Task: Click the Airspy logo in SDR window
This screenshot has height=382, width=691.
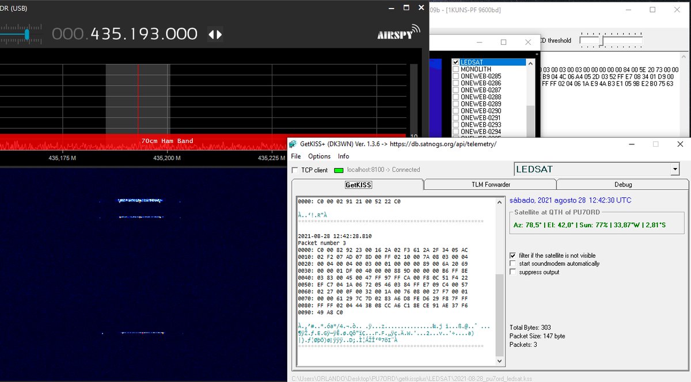Action: [398, 33]
